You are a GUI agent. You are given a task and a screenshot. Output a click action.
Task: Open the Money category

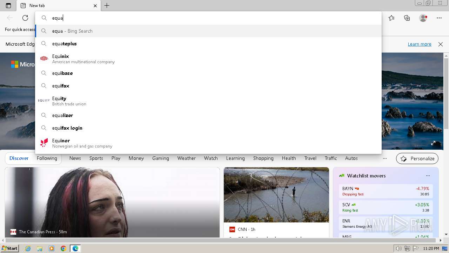[136, 158]
